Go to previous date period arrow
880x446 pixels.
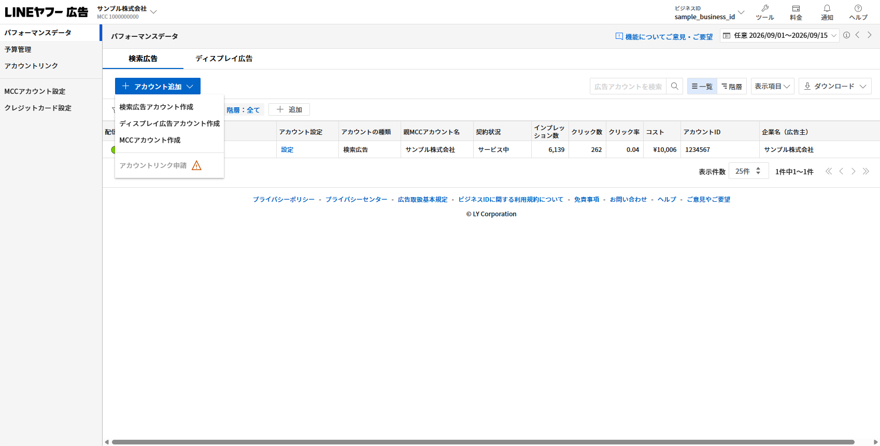coord(857,35)
